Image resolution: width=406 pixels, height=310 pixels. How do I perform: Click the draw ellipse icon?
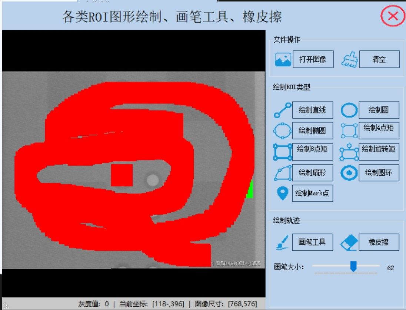283,131
